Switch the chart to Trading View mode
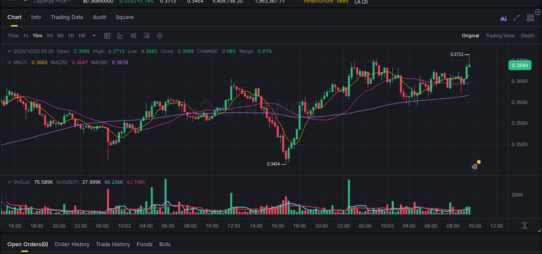The width and height of the screenshot is (542, 254). coord(500,36)
